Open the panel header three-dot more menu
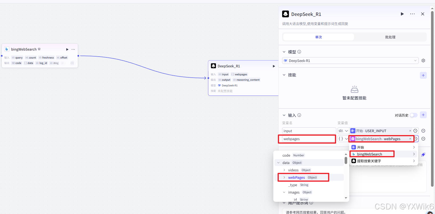This screenshot has height=214, width=435. 412,14
